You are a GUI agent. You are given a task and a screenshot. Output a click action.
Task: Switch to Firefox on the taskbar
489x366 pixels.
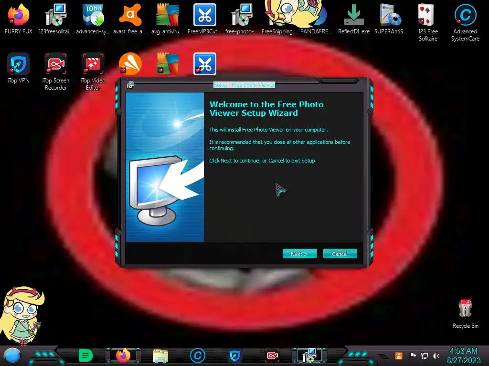[x=123, y=356]
